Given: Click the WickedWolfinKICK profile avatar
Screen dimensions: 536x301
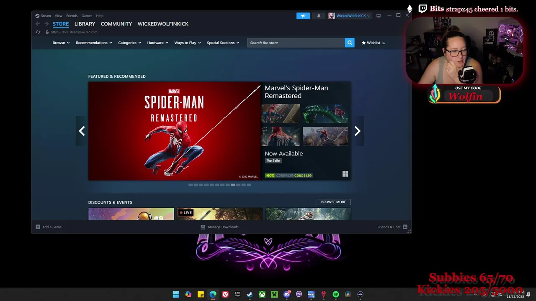Looking at the screenshot, I should click(332, 16).
